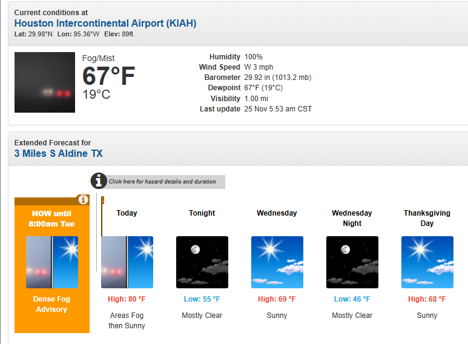Viewport: 468px width, 344px height.
Task: Open the 3 Miles S Aldine TX link
Action: pyautogui.click(x=59, y=153)
